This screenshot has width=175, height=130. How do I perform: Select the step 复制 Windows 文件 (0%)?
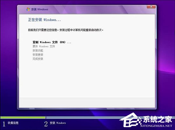52,42
